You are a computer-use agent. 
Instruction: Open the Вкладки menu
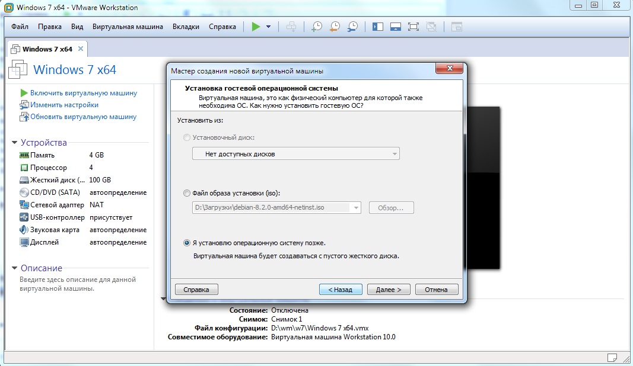[186, 27]
